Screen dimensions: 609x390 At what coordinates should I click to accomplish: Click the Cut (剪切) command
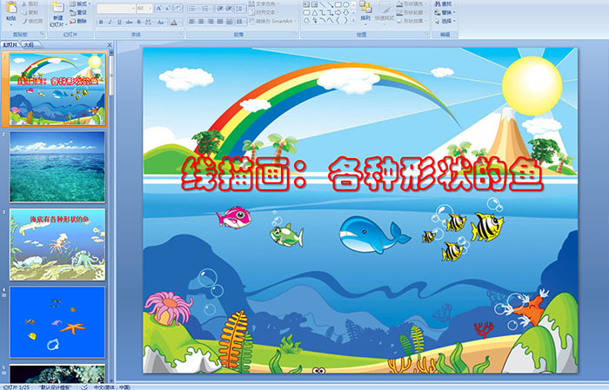tap(30, 3)
